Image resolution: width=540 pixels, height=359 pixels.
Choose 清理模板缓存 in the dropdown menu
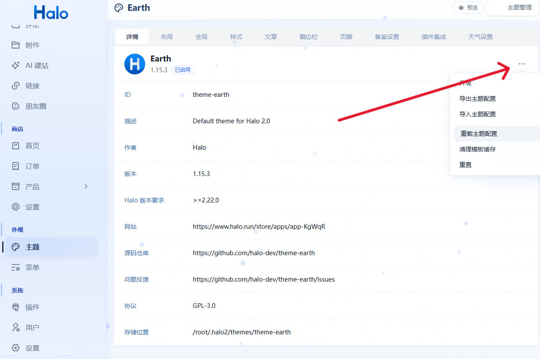pos(478,149)
